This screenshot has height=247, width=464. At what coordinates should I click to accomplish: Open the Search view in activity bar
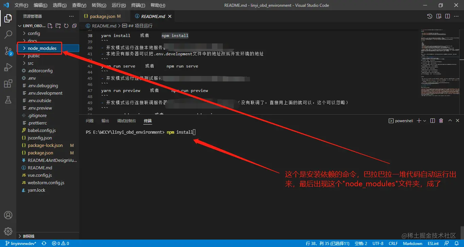pyautogui.click(x=8, y=35)
